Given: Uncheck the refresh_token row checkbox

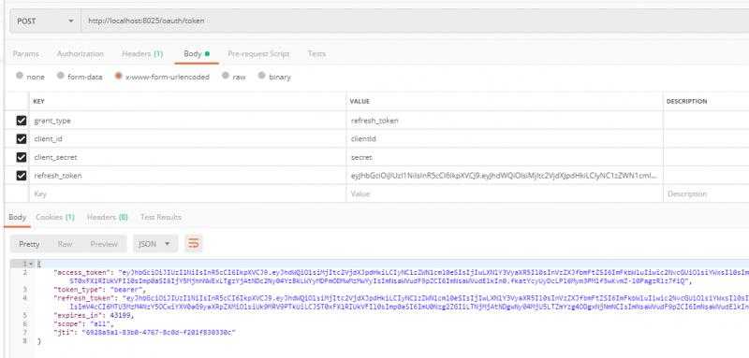Looking at the screenshot, I should click(21, 176).
